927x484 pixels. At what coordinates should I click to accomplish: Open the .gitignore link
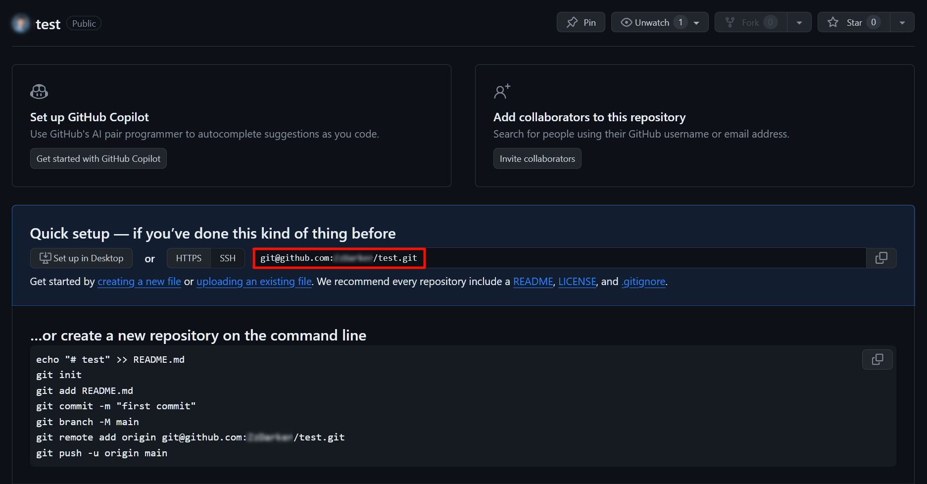[643, 282]
